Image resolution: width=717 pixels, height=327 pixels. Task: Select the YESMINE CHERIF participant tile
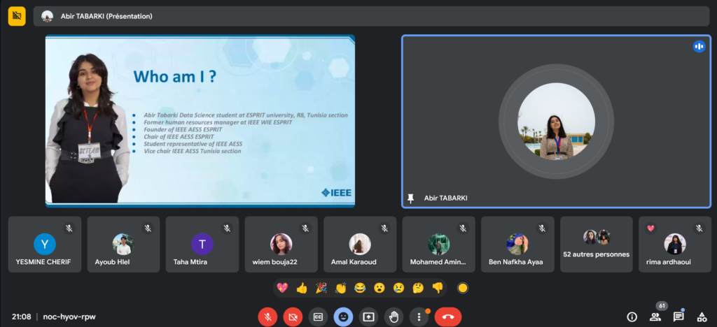(45, 245)
